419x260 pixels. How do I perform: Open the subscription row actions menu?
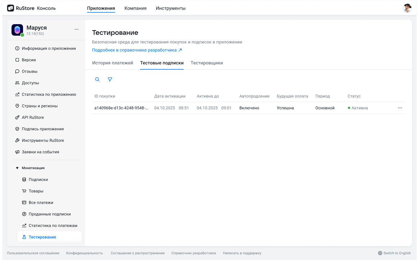[400, 108]
